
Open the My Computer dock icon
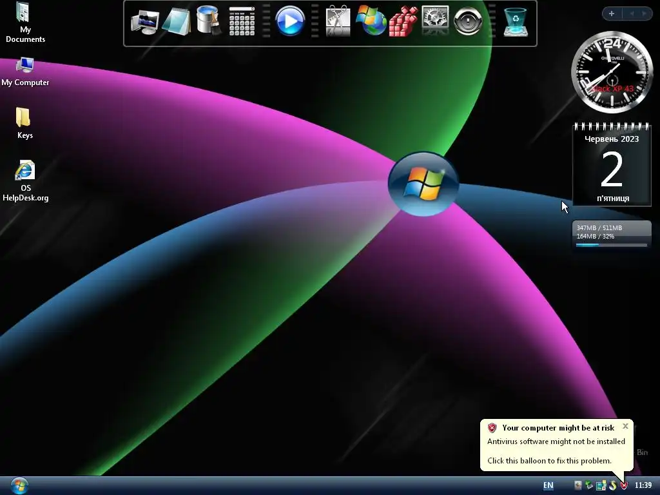tap(145, 23)
